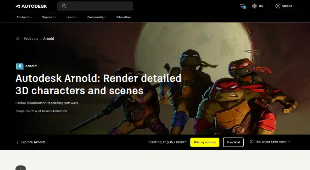
Task: Open the shopping cart
Action: click(243, 6)
